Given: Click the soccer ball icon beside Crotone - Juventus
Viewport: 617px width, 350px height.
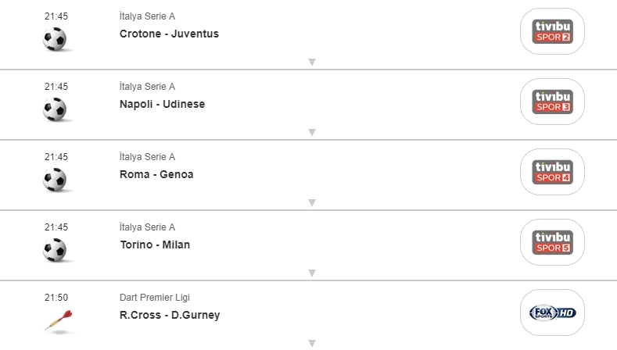Looking at the screenshot, I should pyautogui.click(x=55, y=39).
